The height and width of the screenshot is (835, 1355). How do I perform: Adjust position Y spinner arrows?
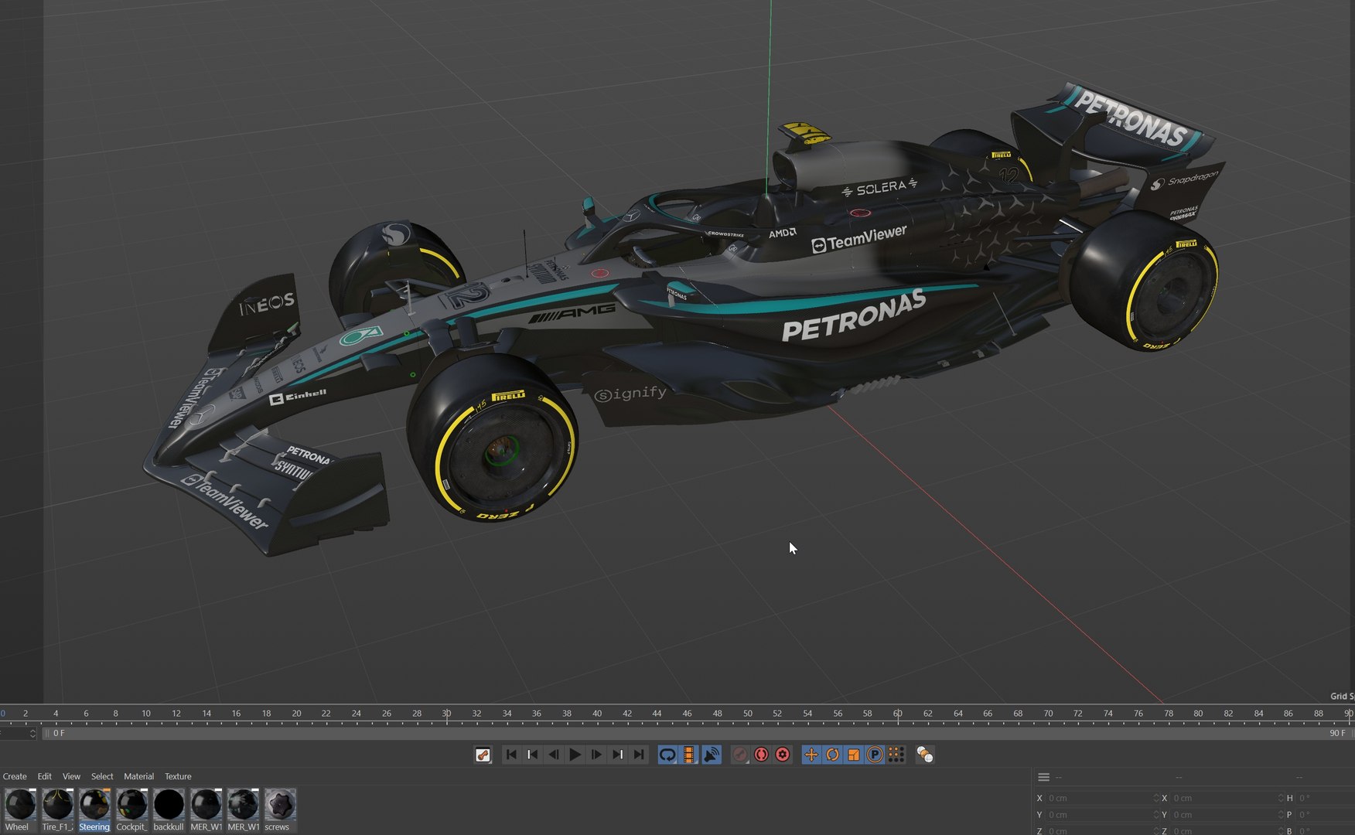coord(1156,815)
